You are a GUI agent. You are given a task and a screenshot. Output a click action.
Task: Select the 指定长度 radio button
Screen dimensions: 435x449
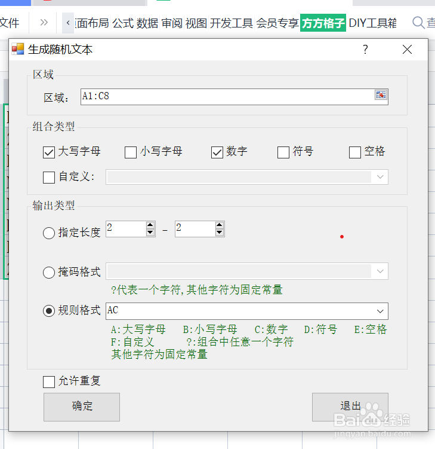pyautogui.click(x=49, y=233)
